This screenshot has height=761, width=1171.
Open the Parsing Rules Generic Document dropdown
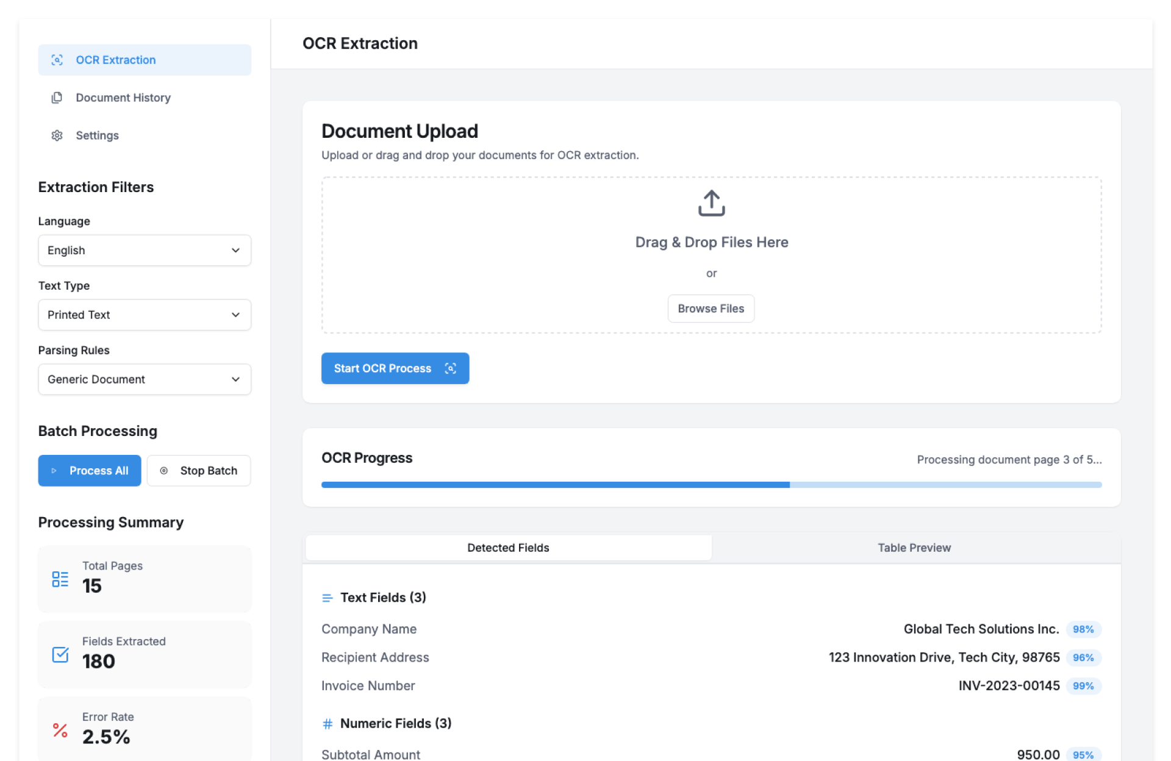click(x=145, y=379)
